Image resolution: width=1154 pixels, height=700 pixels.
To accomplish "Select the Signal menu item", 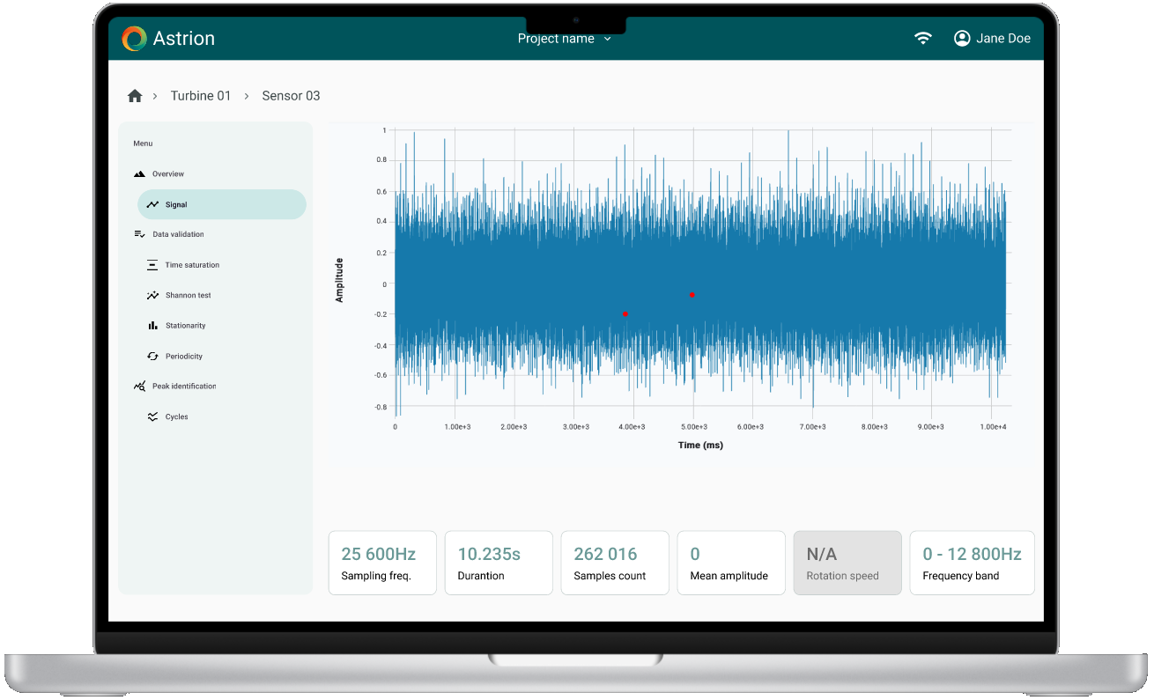I will click(x=222, y=204).
